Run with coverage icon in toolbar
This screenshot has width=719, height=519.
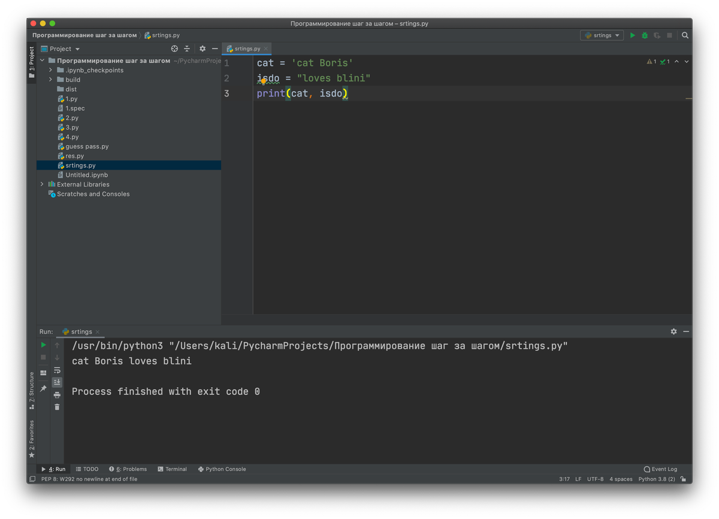point(657,35)
